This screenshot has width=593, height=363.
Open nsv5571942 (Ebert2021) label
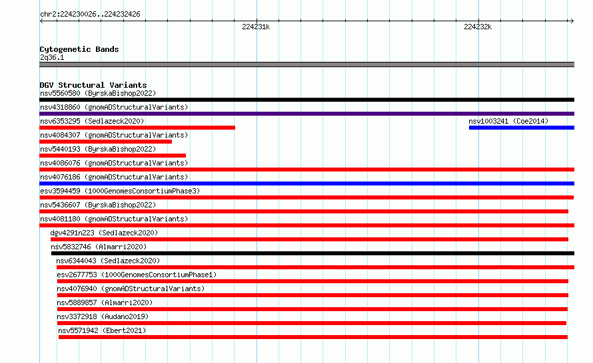click(x=102, y=330)
